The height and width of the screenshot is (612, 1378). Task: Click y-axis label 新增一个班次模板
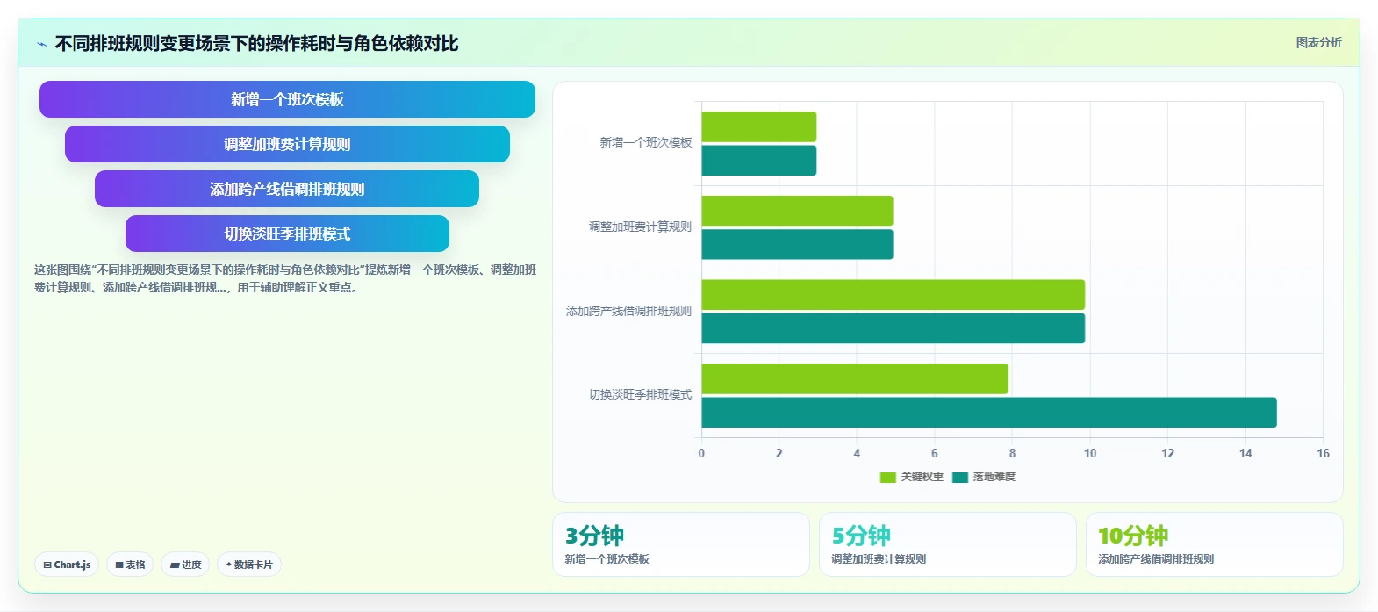coord(646,142)
